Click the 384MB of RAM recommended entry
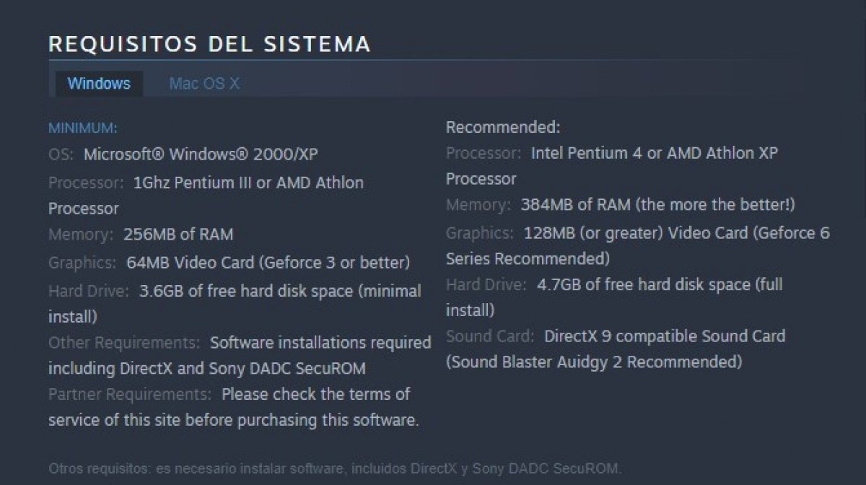This screenshot has width=866, height=485. pyautogui.click(x=658, y=205)
